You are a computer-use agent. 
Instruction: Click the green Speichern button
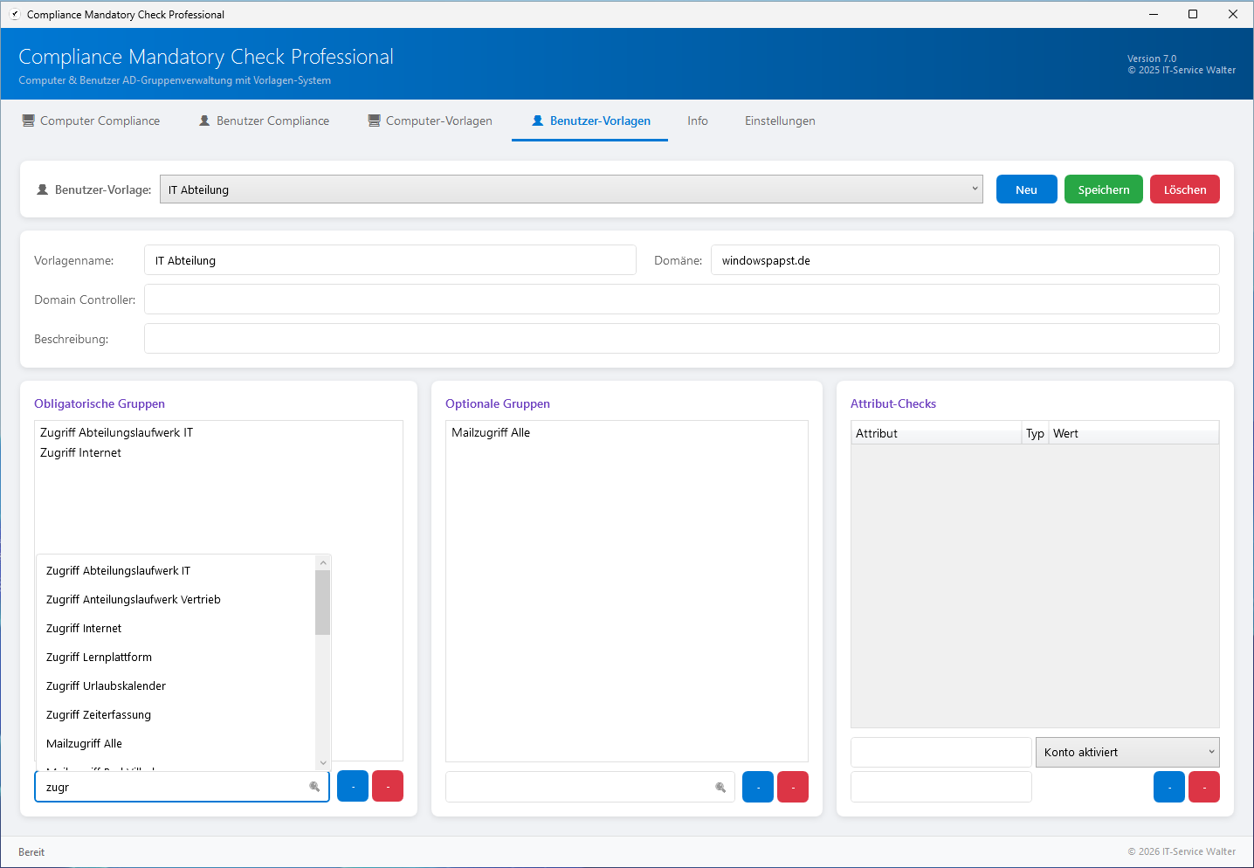(x=1103, y=189)
